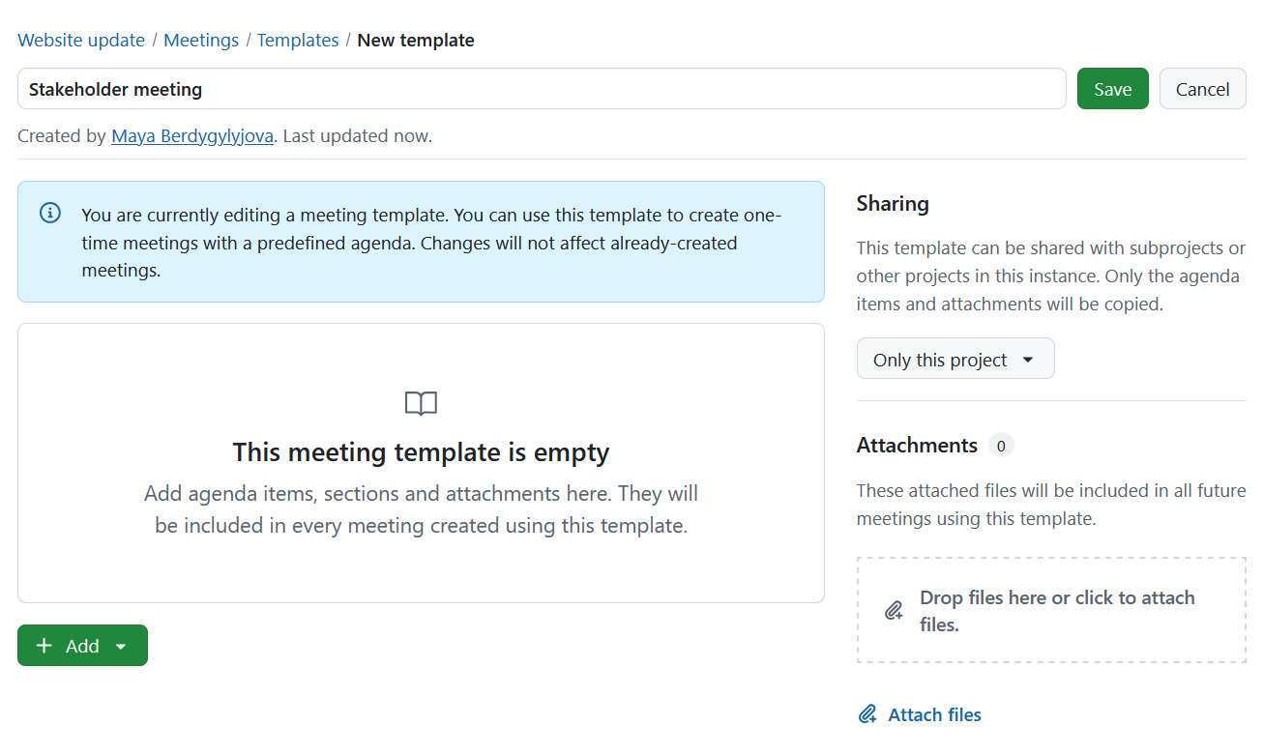
Task: Click the Attach files link
Action: [933, 713]
